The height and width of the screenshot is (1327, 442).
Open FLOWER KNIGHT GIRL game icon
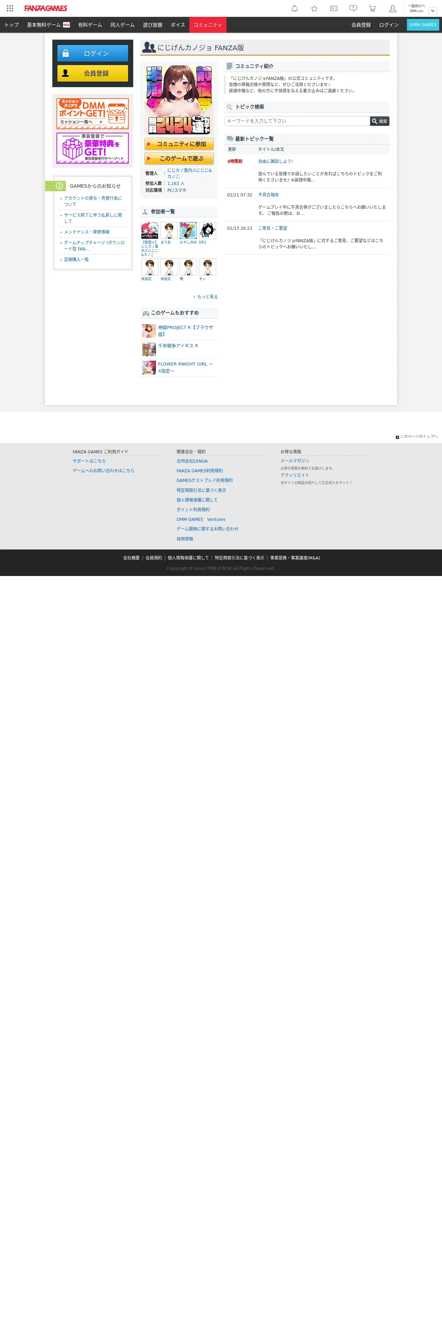[149, 367]
